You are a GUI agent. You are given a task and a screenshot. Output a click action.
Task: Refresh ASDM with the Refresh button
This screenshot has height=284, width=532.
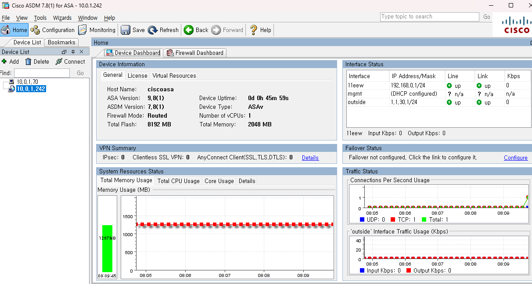(x=163, y=30)
